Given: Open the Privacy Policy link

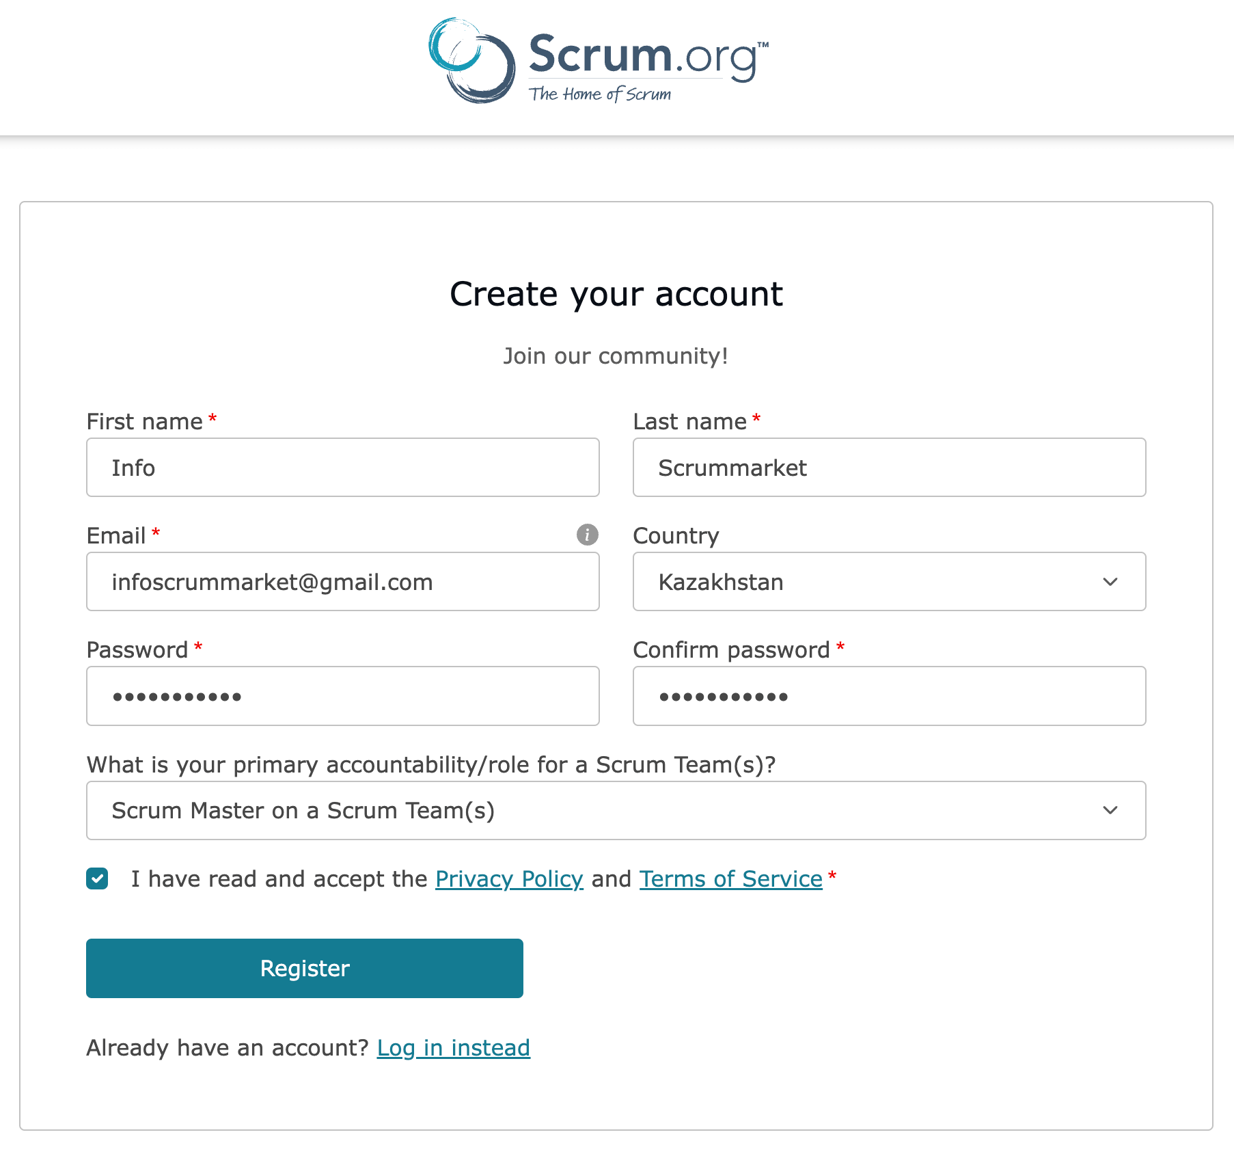Looking at the screenshot, I should [508, 878].
